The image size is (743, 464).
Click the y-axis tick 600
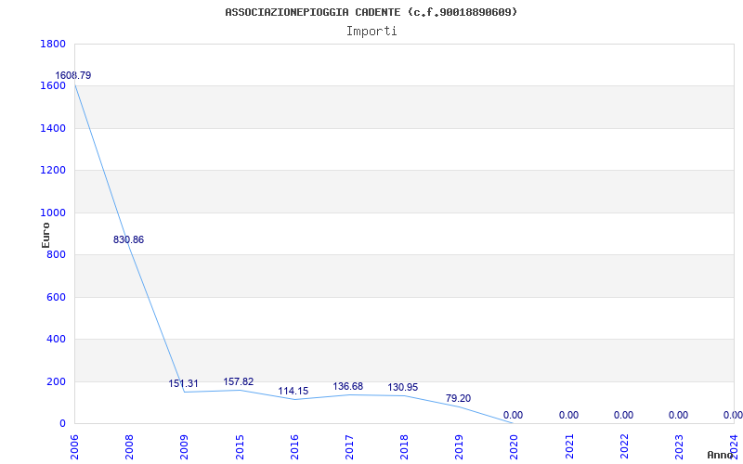(56, 297)
